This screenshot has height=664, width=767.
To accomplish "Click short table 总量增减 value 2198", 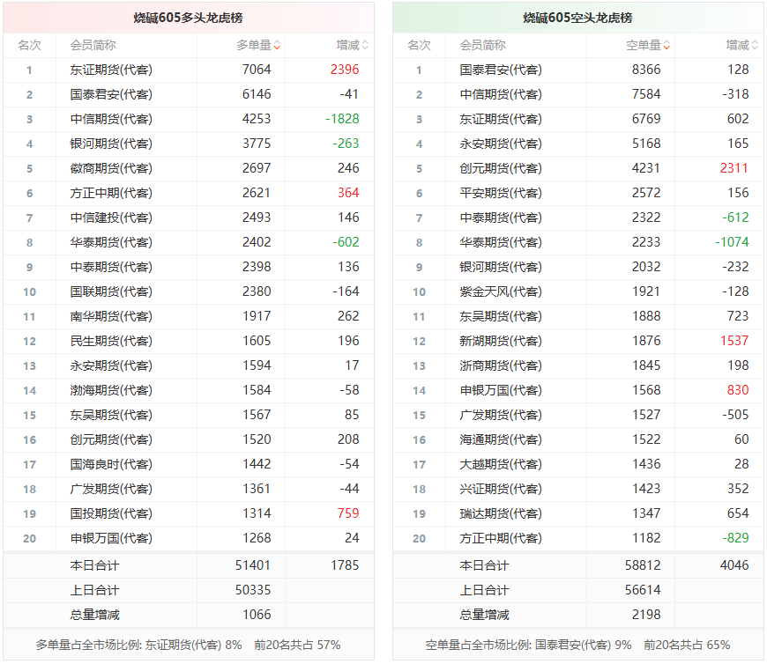I will pos(646,616).
